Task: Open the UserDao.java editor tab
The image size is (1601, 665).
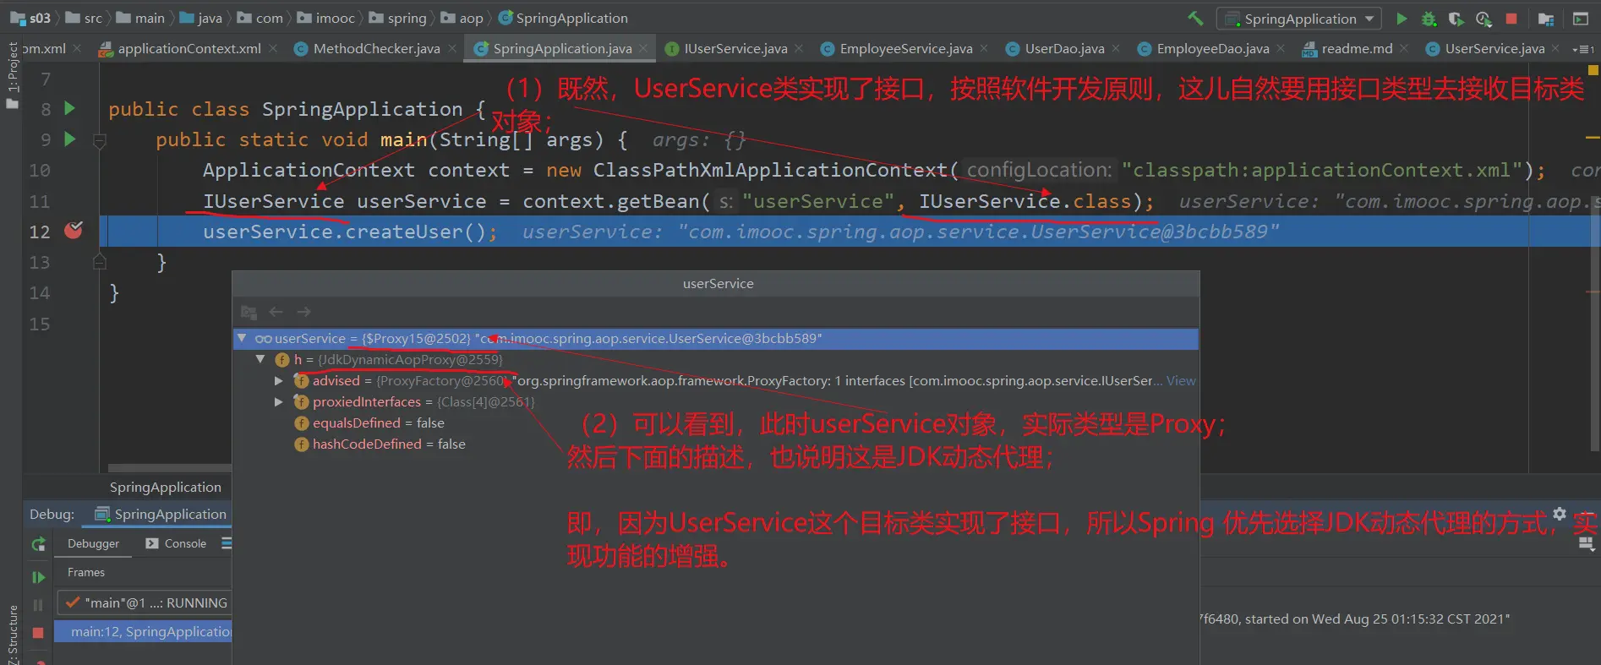Action: pyautogui.click(x=1064, y=49)
